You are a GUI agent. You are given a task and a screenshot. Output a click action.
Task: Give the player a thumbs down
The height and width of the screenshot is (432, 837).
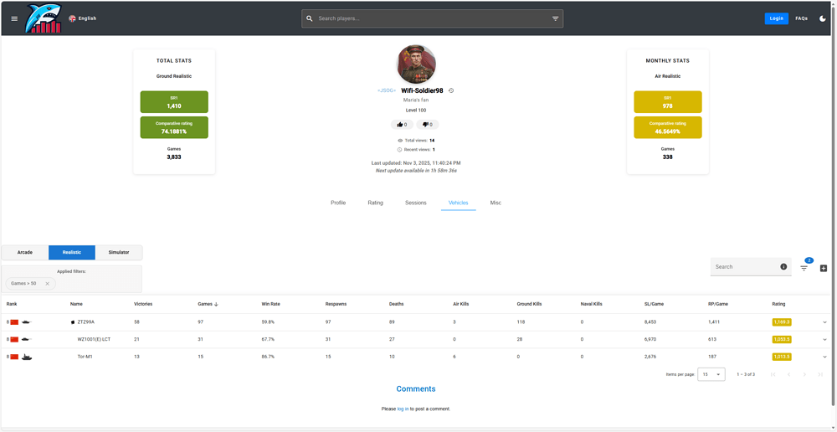[428, 125]
